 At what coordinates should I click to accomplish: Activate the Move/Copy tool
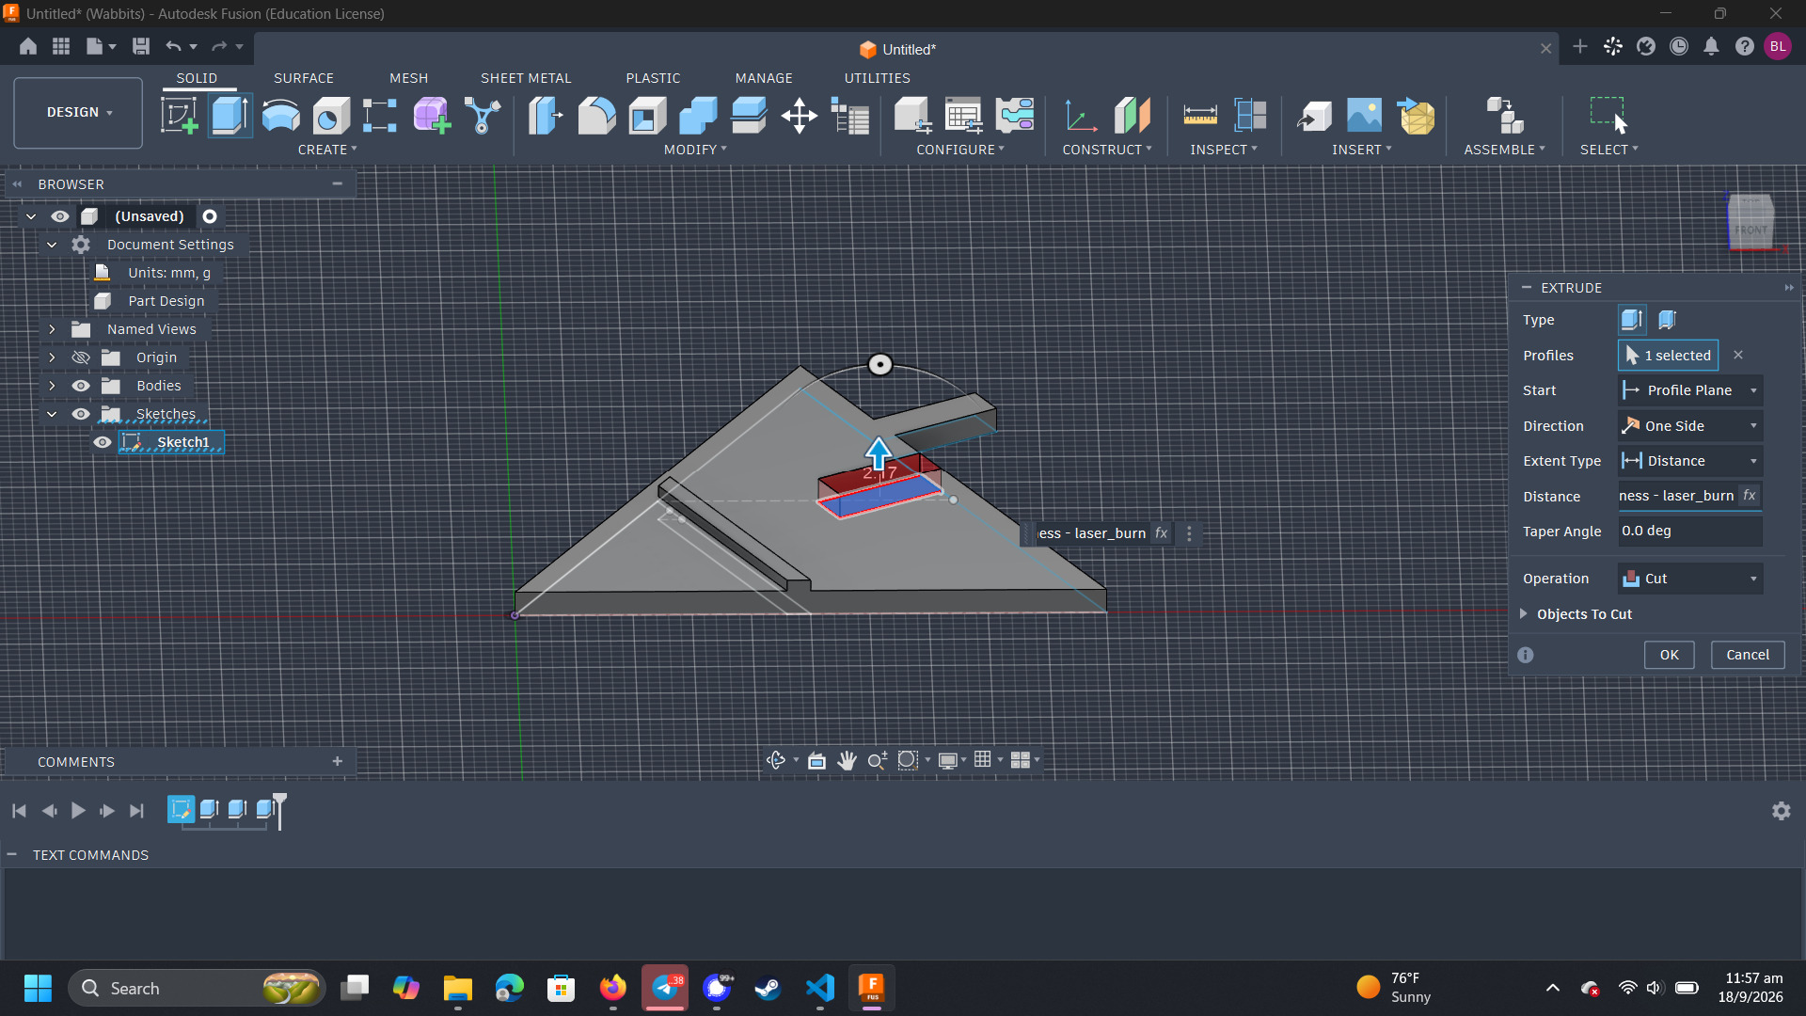point(799,116)
